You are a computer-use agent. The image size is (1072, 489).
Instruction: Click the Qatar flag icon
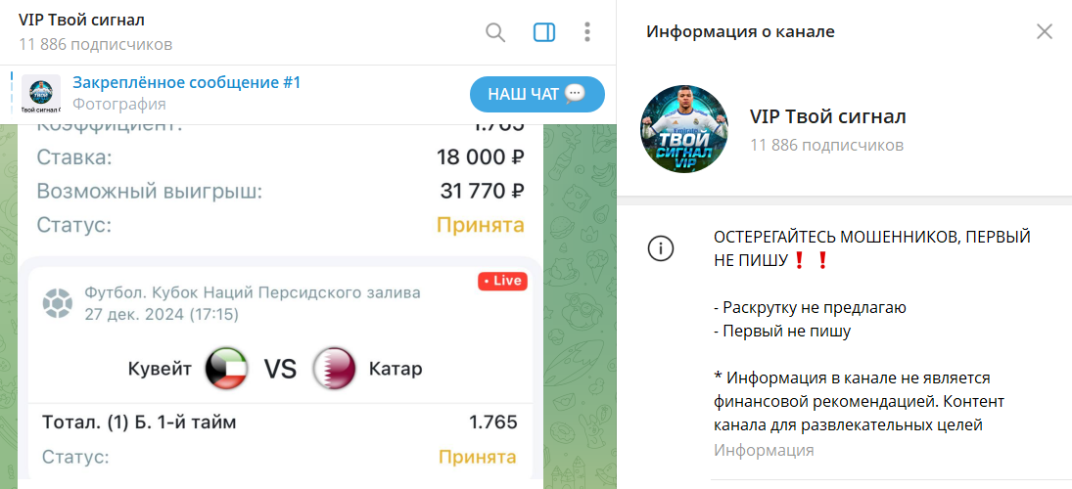[x=334, y=369]
